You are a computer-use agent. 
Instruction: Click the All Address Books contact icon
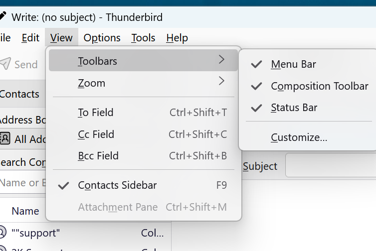point(5,138)
